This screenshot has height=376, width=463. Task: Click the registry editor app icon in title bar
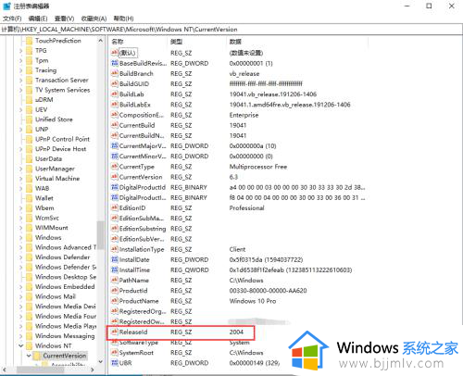click(6, 6)
